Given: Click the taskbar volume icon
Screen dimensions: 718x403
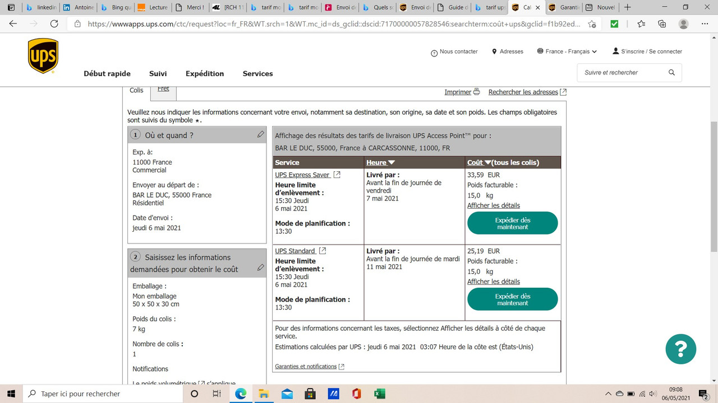Looking at the screenshot, I should tap(652, 393).
